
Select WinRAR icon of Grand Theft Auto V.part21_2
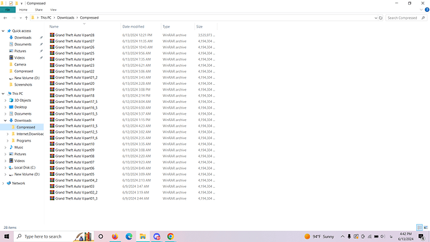52,77
